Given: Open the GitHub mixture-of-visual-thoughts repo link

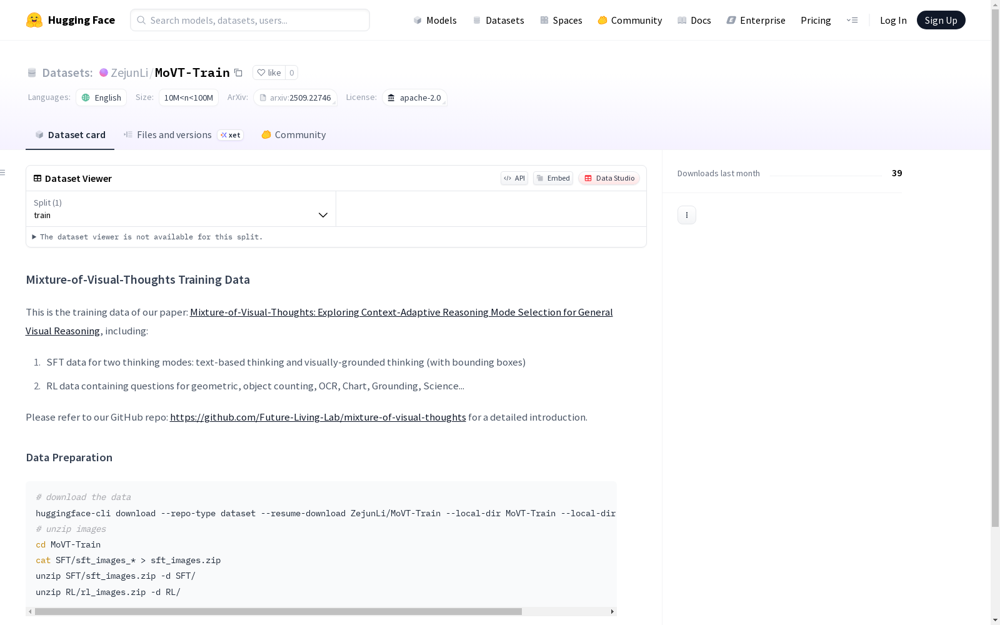Looking at the screenshot, I should pyautogui.click(x=318, y=417).
